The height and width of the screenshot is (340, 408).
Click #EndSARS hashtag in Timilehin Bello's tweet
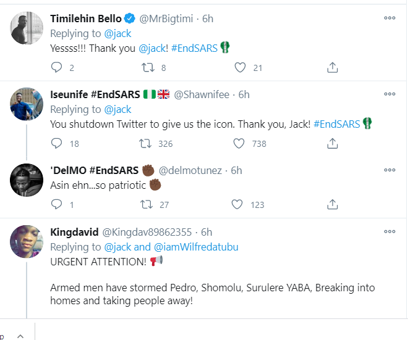pos(197,48)
